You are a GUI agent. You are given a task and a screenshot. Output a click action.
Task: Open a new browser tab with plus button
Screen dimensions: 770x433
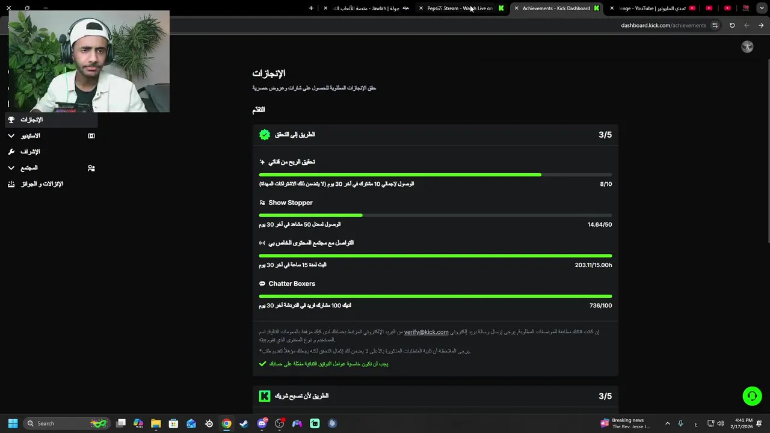311,8
